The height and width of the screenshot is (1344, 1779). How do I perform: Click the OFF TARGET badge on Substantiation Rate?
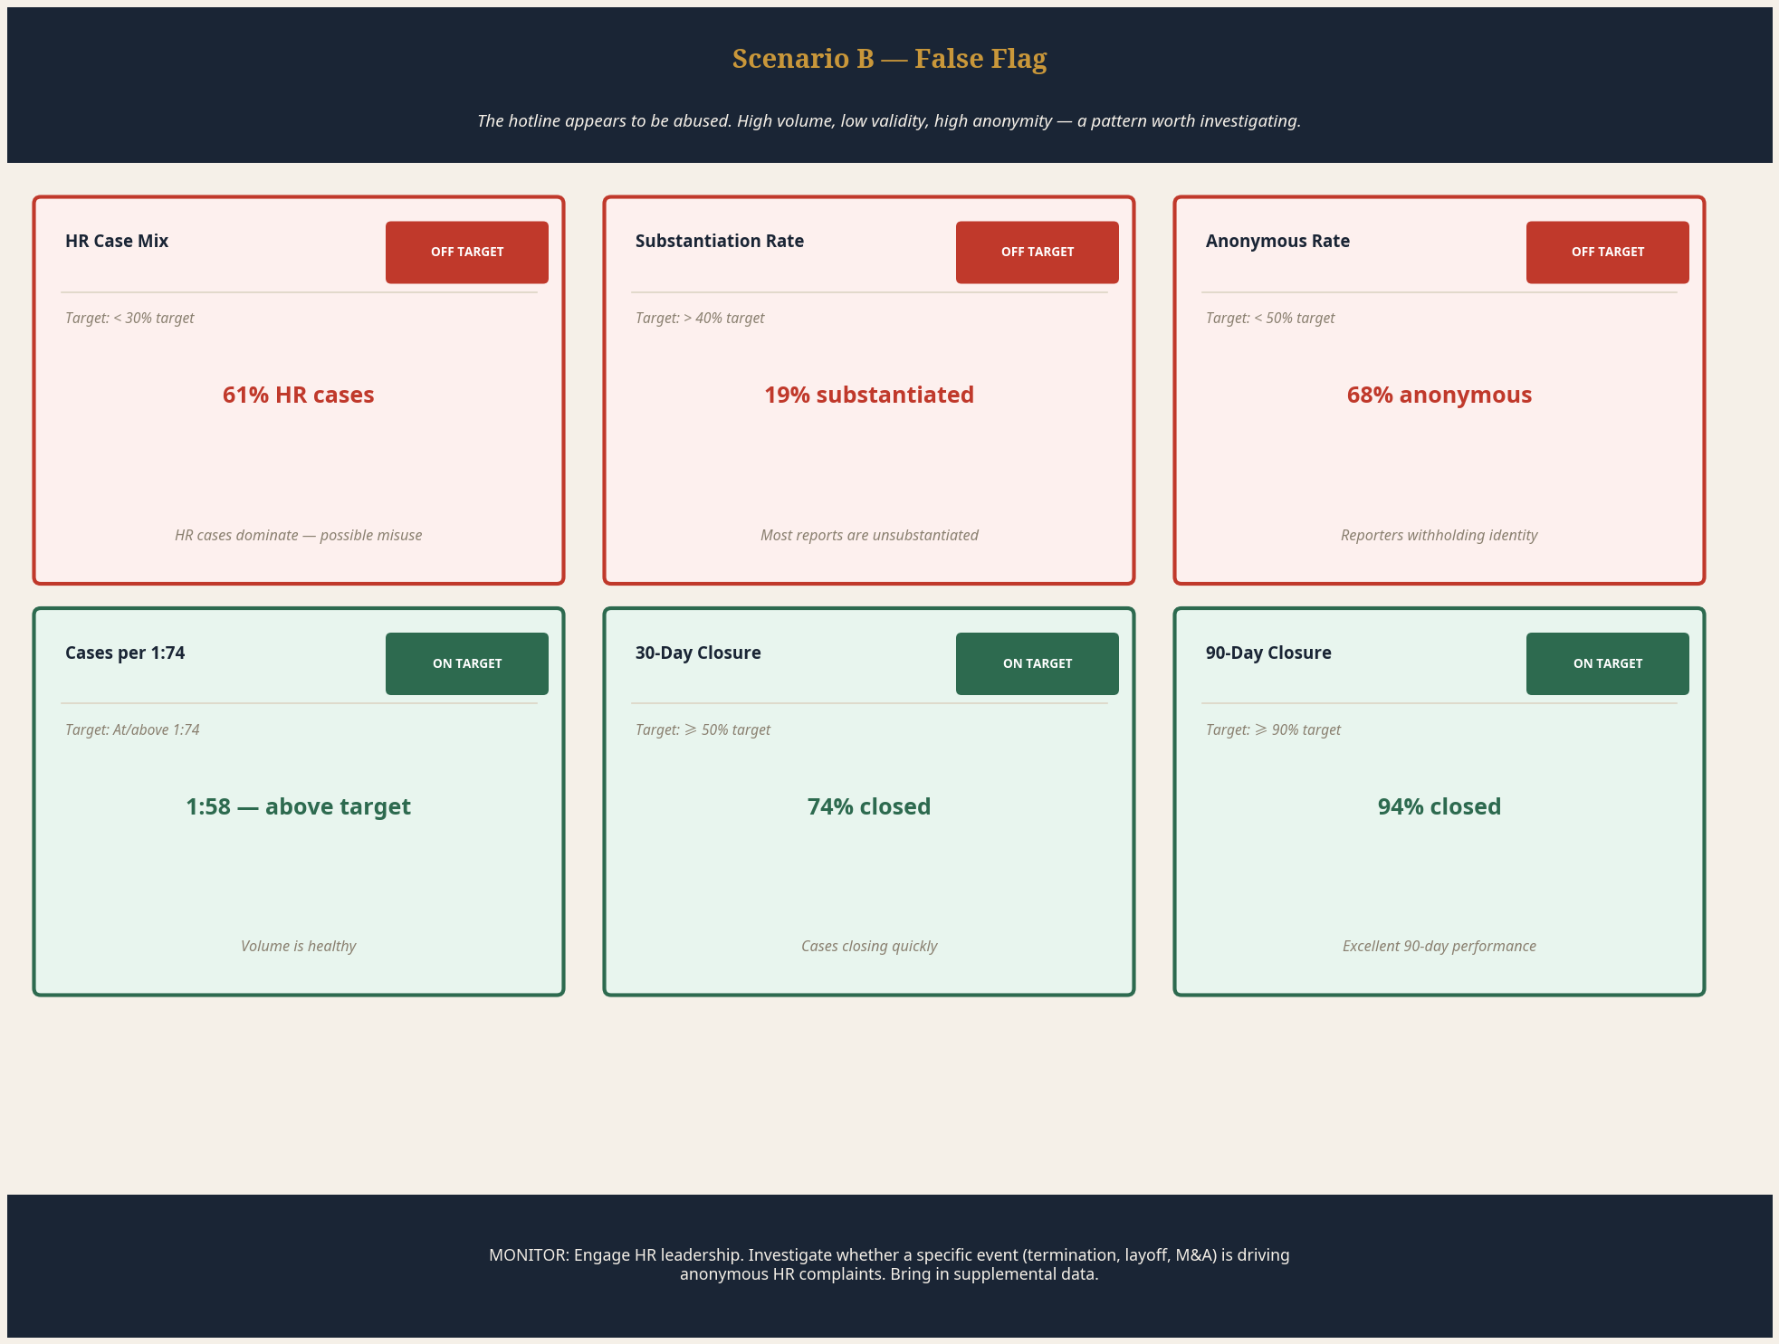click(x=1037, y=252)
